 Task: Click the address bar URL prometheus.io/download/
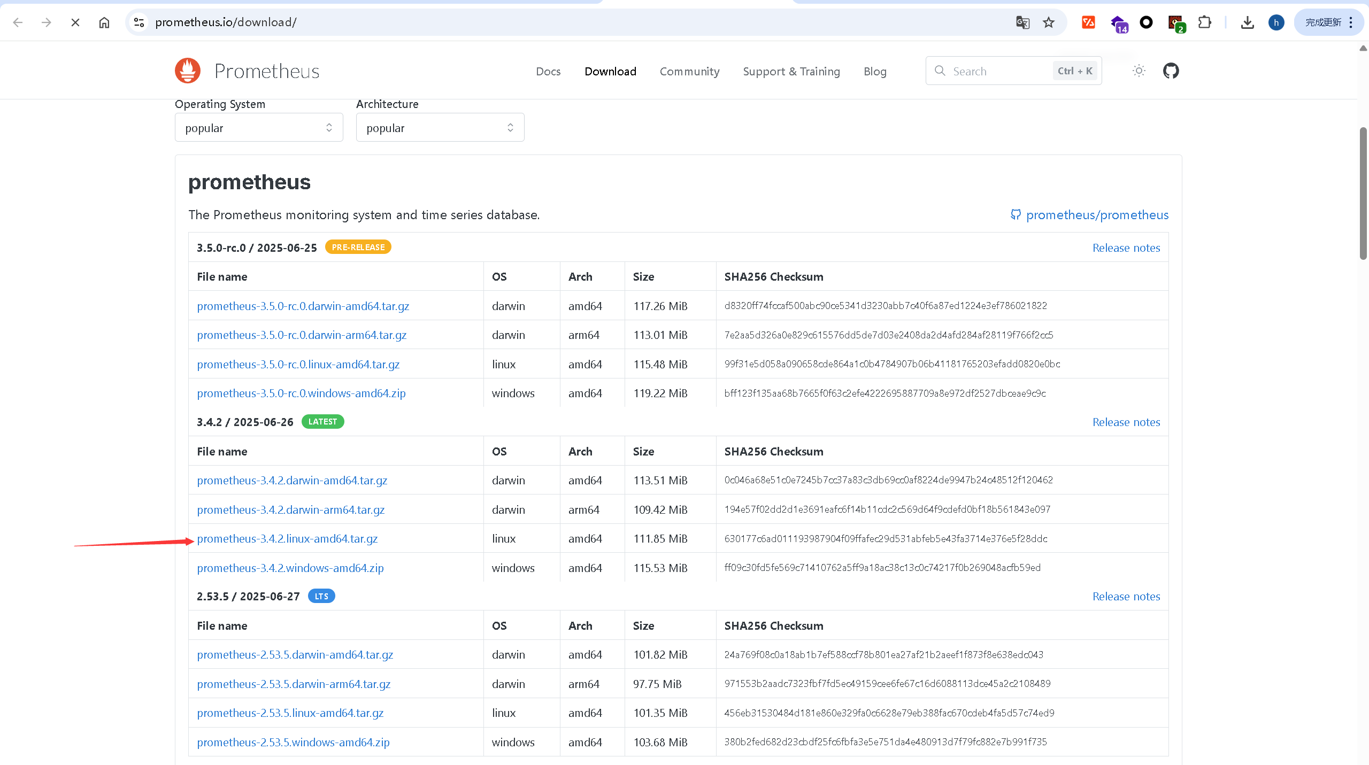[226, 22]
